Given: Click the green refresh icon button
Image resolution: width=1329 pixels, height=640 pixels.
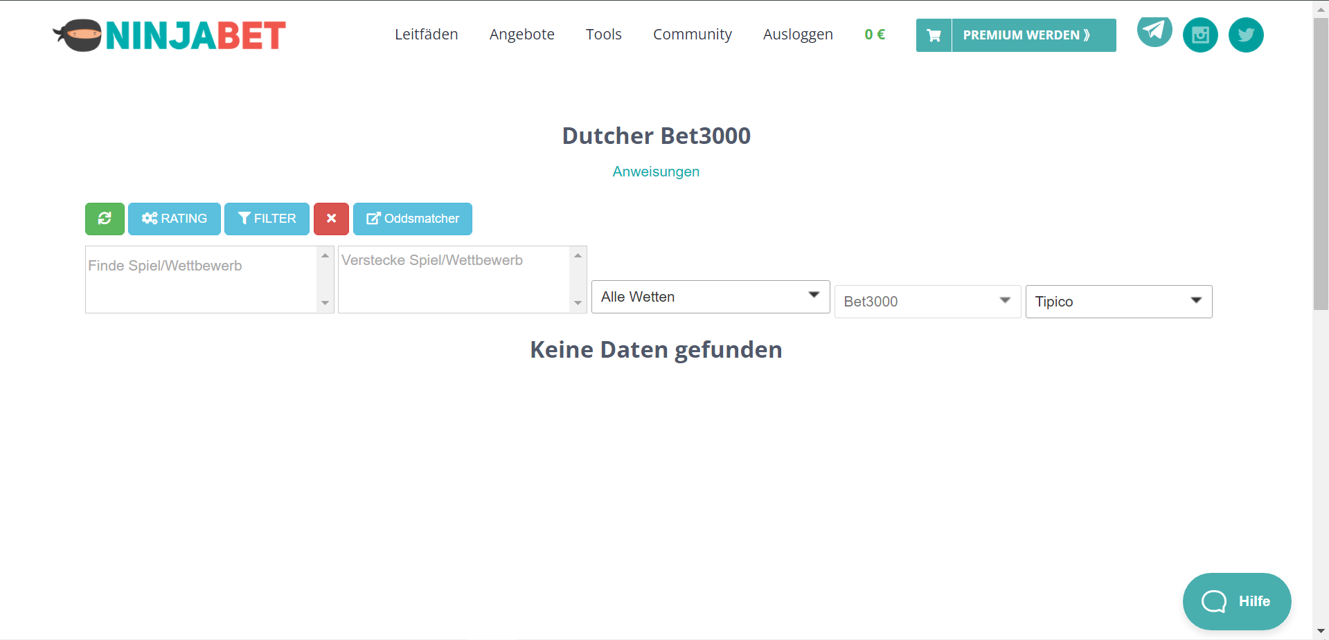Looking at the screenshot, I should tap(105, 219).
